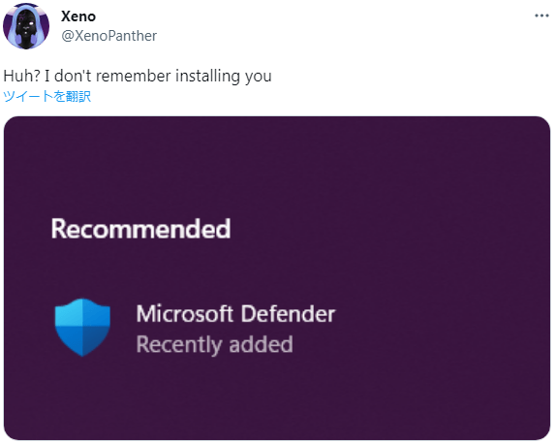
Task: Click the ツイートを翻訳 translate link
Action: coord(47,96)
